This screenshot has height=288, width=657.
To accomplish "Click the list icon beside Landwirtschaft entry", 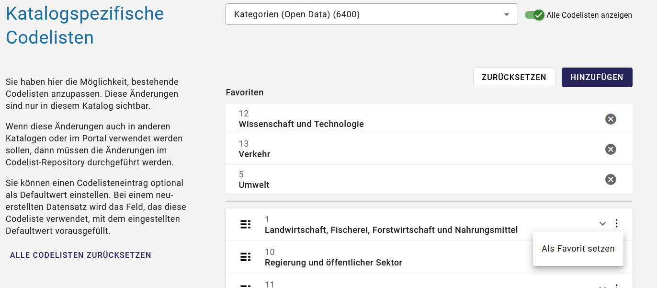I will 246,224.
